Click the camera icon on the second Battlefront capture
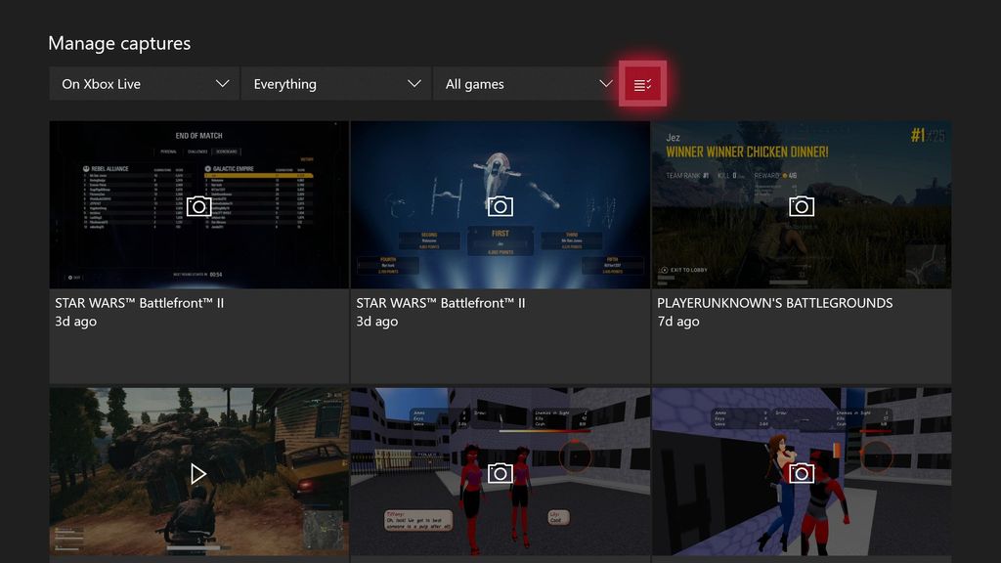 pos(500,205)
